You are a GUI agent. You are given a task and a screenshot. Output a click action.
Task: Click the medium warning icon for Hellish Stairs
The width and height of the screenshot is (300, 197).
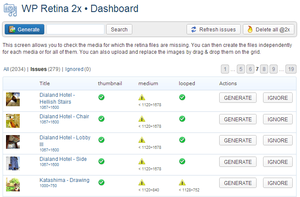[x=142, y=97]
